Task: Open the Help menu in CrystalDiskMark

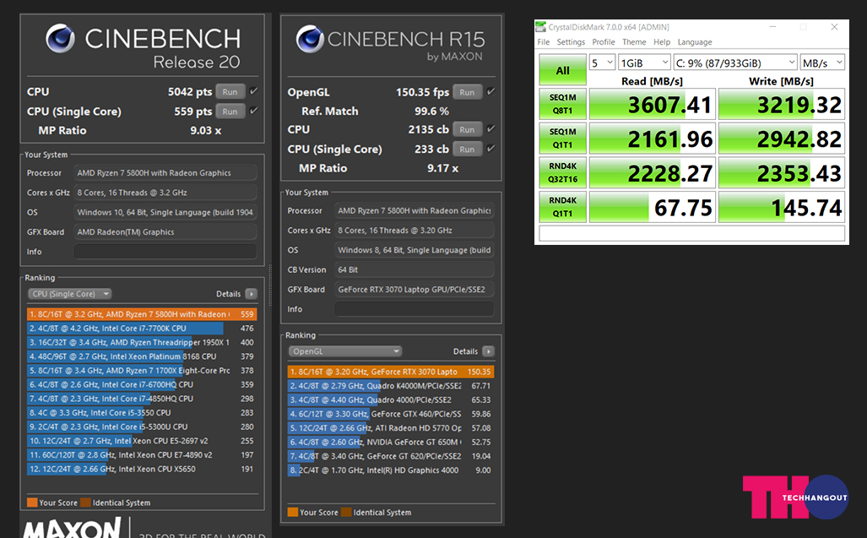Action: (662, 42)
